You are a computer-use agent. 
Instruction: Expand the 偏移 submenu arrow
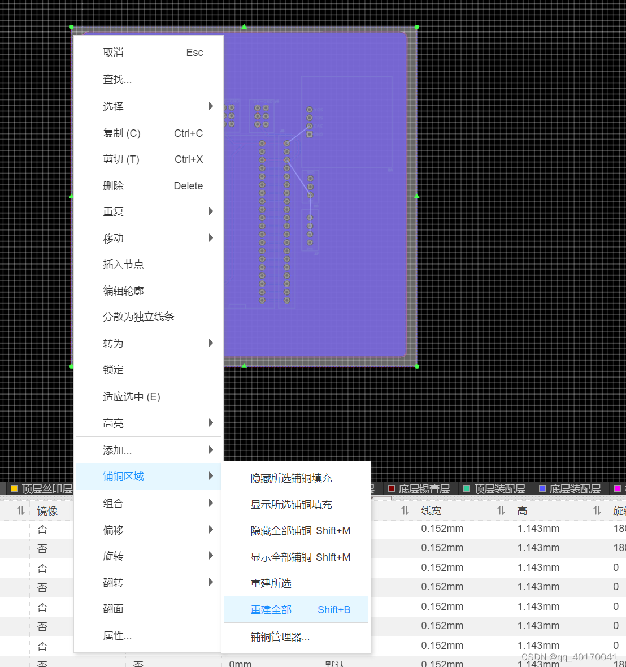pyautogui.click(x=211, y=530)
